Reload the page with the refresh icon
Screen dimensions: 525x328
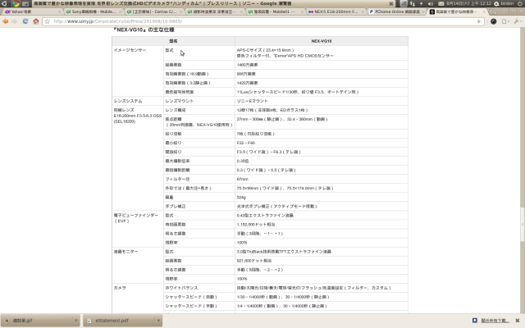point(25,21)
